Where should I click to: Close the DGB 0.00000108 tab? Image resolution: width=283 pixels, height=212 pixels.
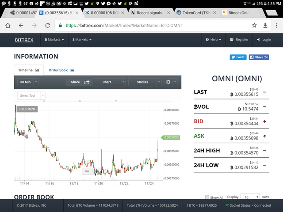tap(123, 13)
